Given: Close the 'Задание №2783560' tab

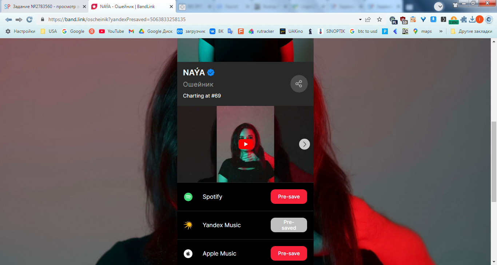Looking at the screenshot, I should pos(84,7).
